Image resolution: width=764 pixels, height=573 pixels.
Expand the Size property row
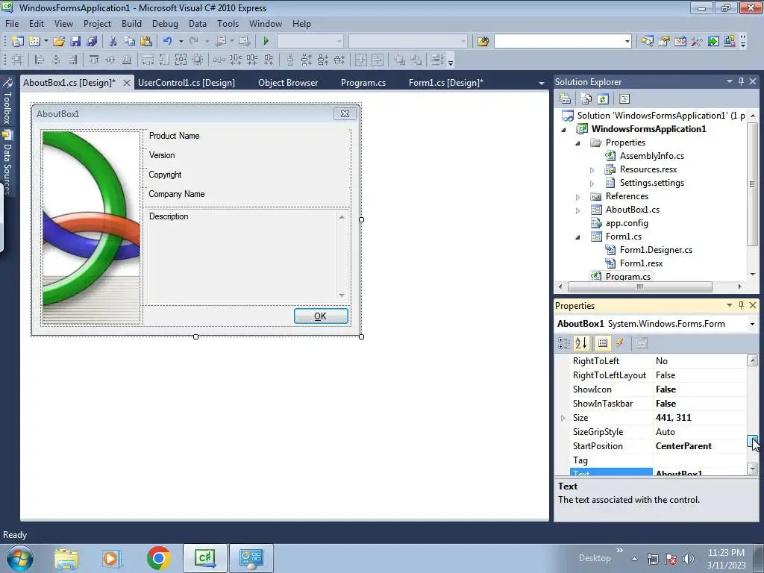[563, 418]
